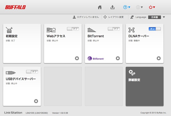Click the BitTorrent logo

(96, 58)
